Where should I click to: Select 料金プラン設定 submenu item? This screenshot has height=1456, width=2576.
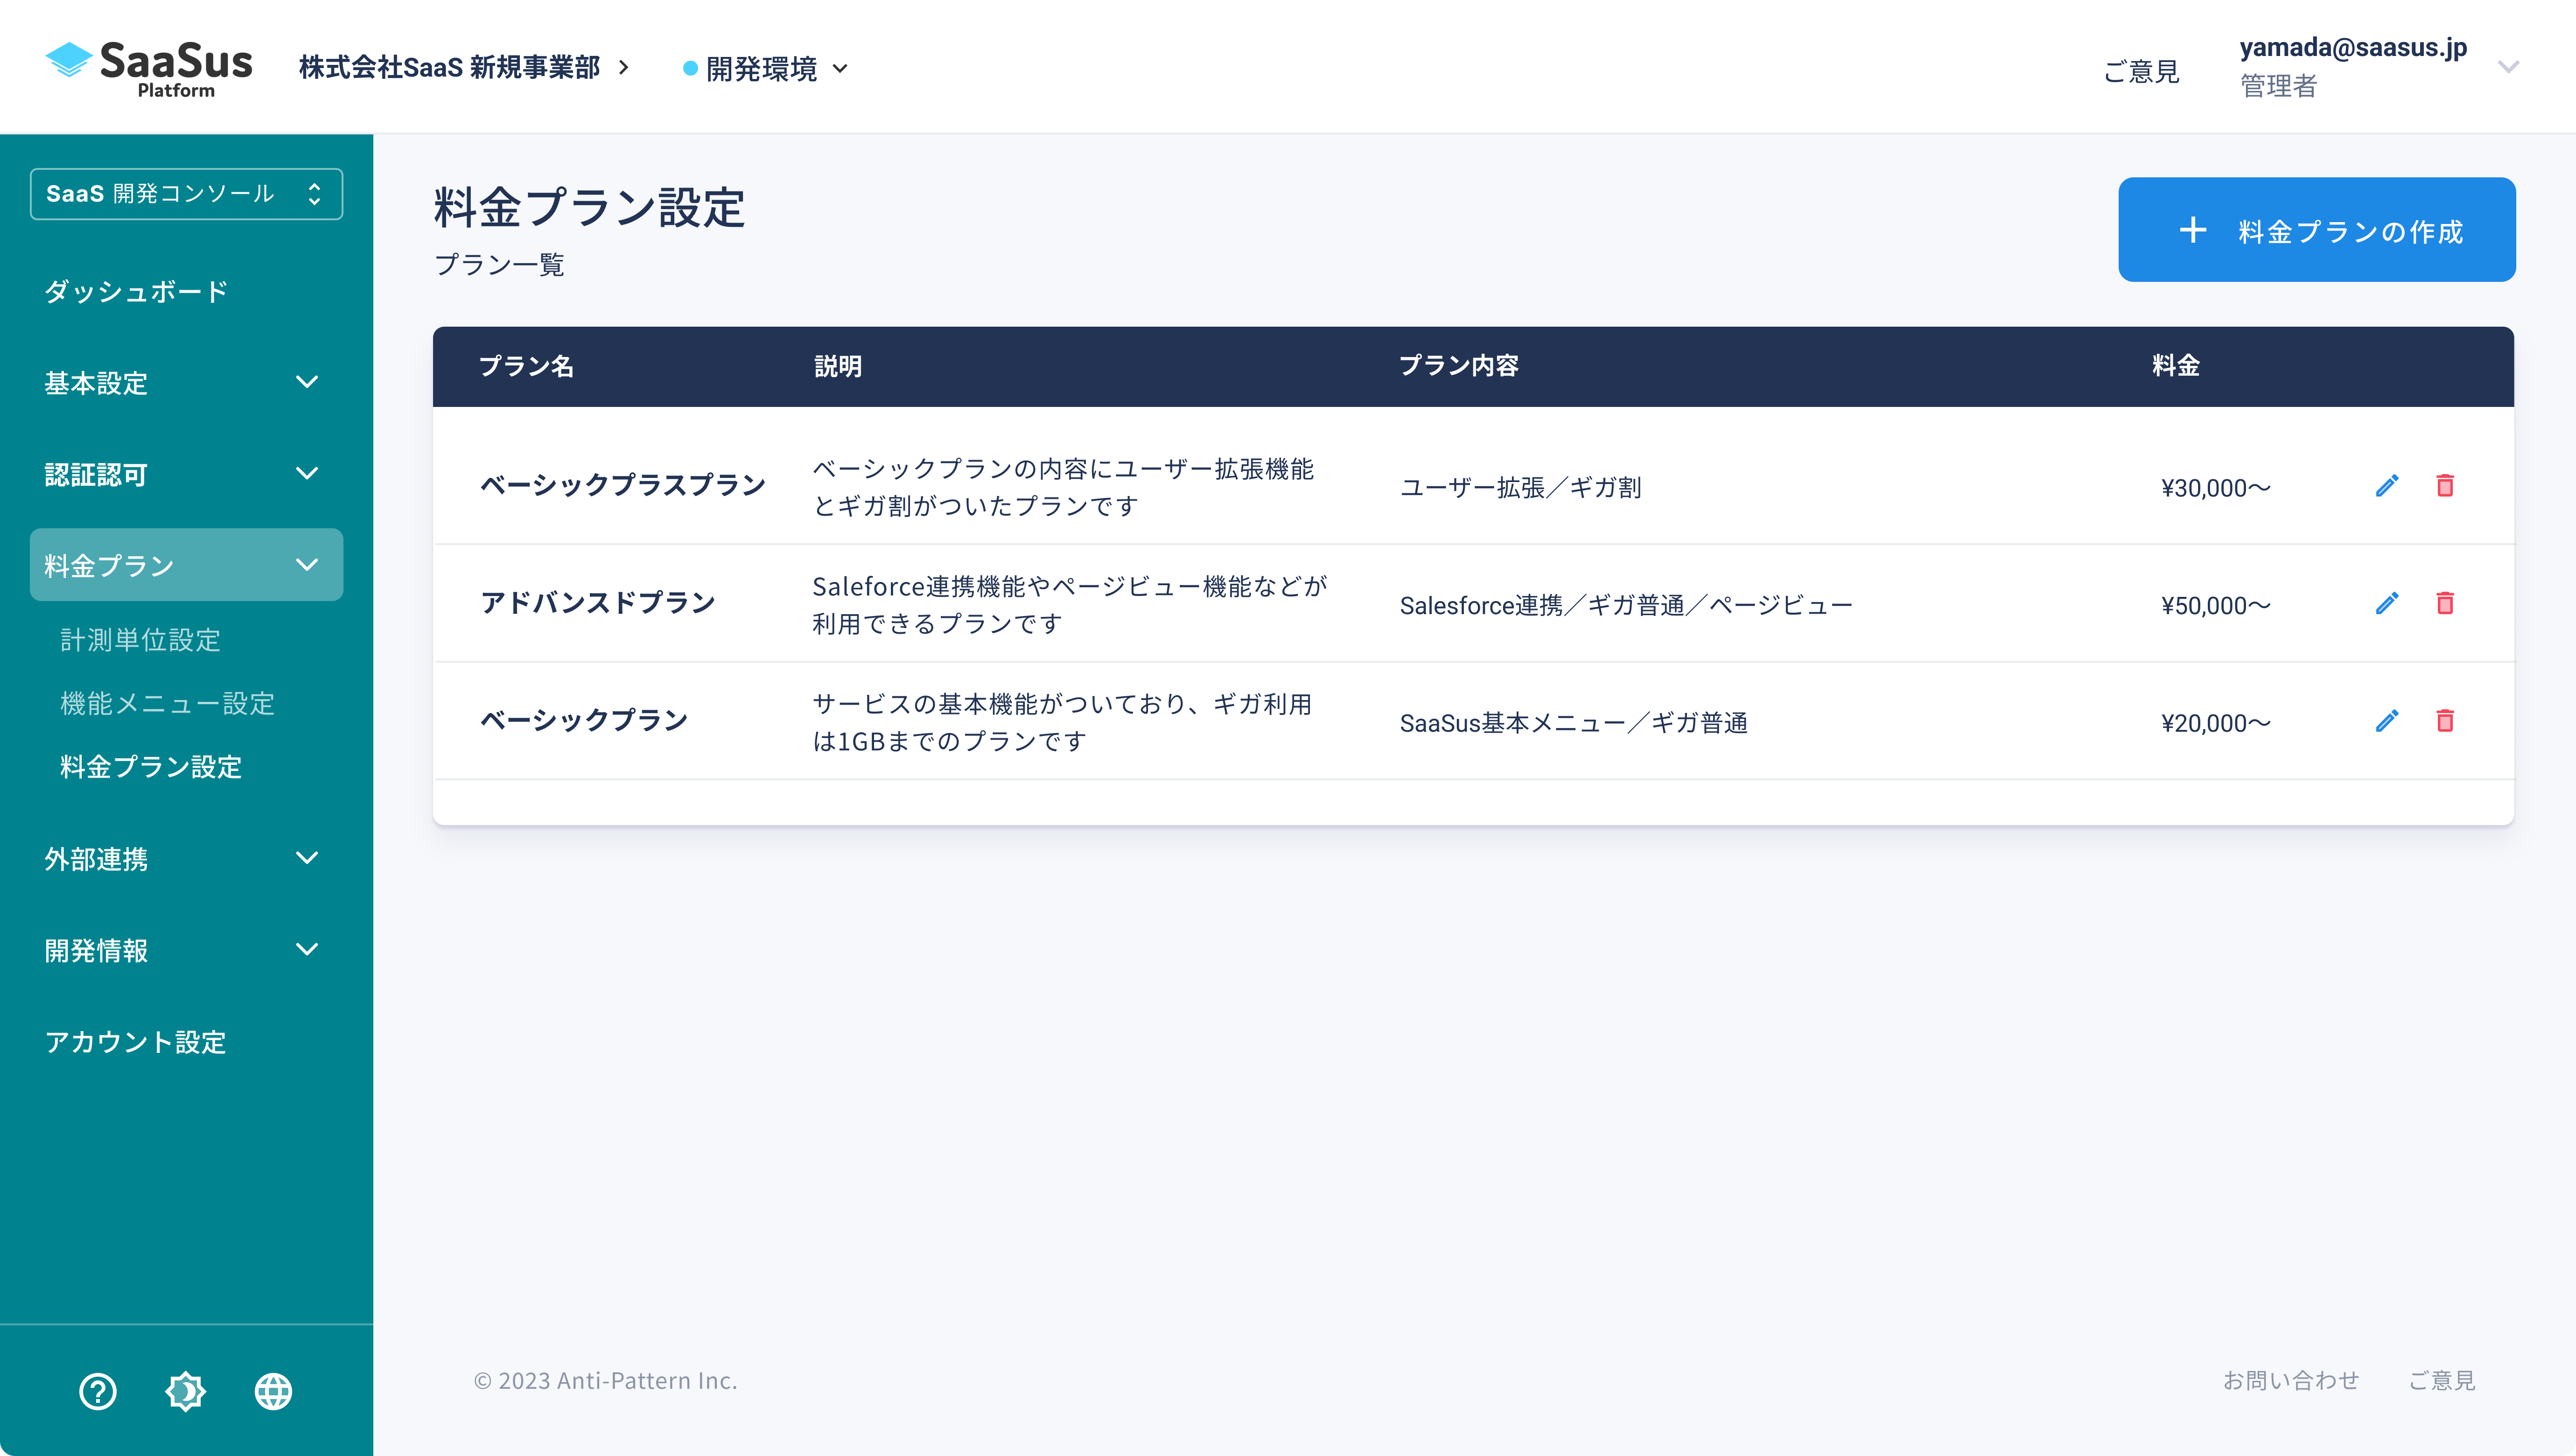pyautogui.click(x=151, y=767)
